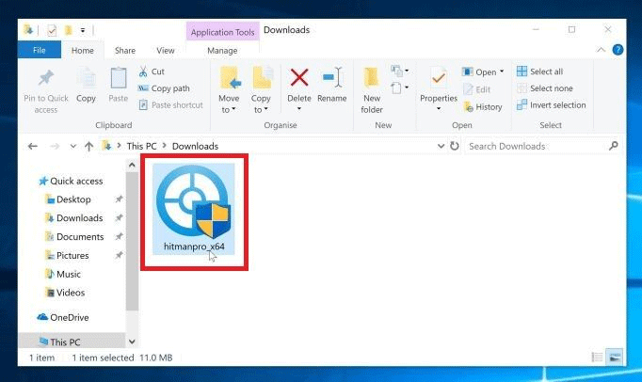Open Music in the navigation pane
The height and width of the screenshot is (382, 642).
pyautogui.click(x=63, y=274)
